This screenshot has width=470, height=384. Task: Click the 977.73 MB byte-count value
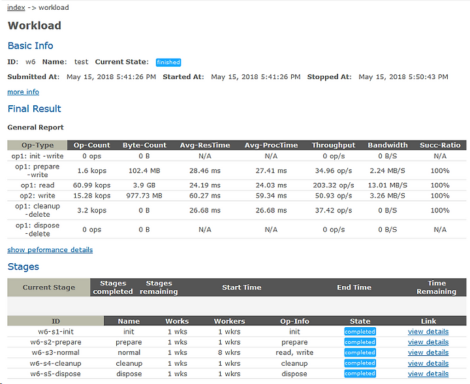click(144, 196)
